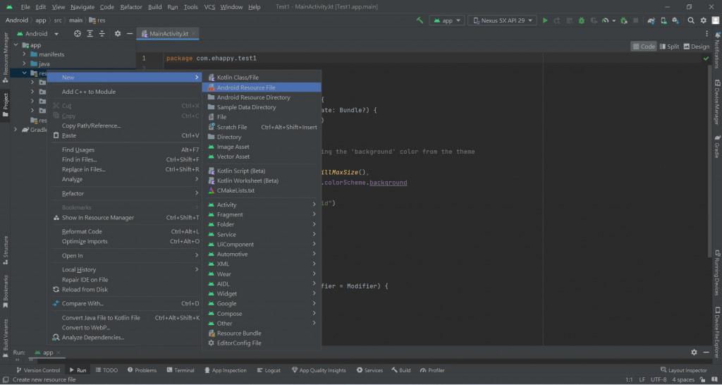Open the Run tool window settings gear

[x=694, y=353]
